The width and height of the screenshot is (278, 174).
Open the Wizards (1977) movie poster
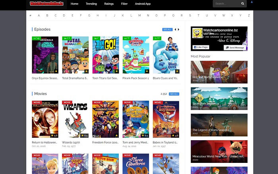(75, 119)
